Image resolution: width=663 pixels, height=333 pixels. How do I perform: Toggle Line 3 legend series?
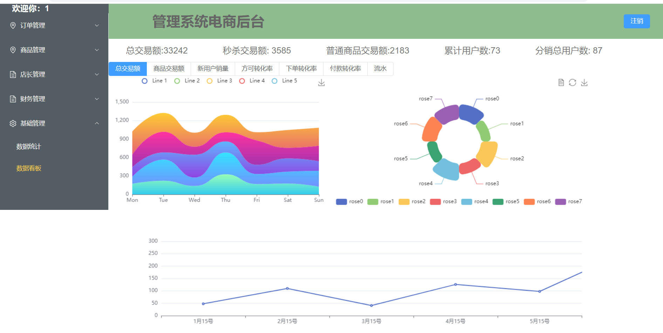click(x=219, y=81)
